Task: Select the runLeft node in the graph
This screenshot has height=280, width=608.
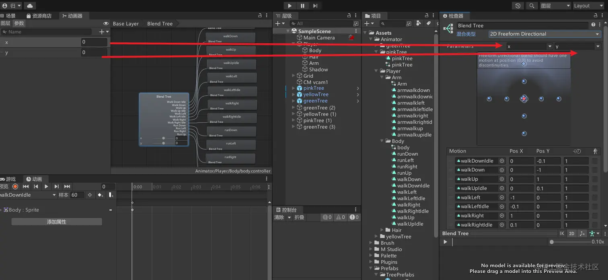Action: click(231, 145)
